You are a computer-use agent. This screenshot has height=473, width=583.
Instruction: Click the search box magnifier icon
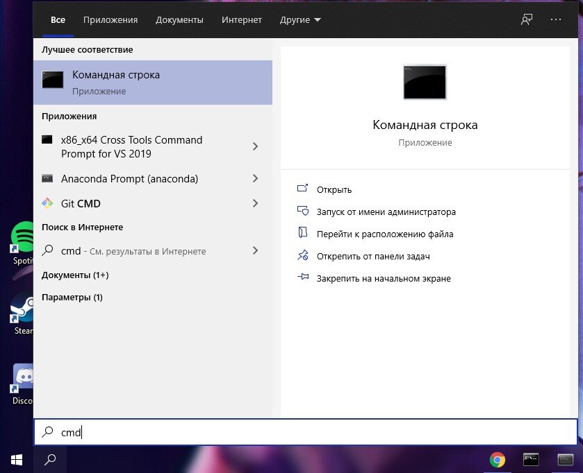pos(47,432)
